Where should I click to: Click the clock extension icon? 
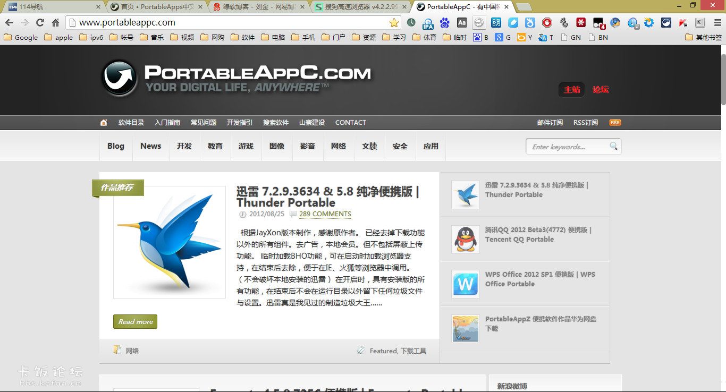(x=411, y=23)
